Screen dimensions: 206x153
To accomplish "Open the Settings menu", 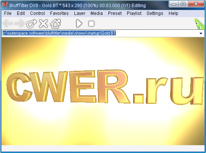I will pyautogui.click(x=155, y=13).
